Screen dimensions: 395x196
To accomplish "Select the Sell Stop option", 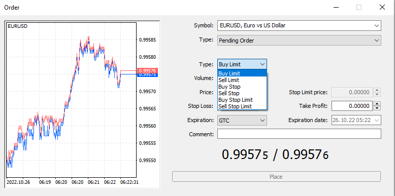I will (242, 93).
